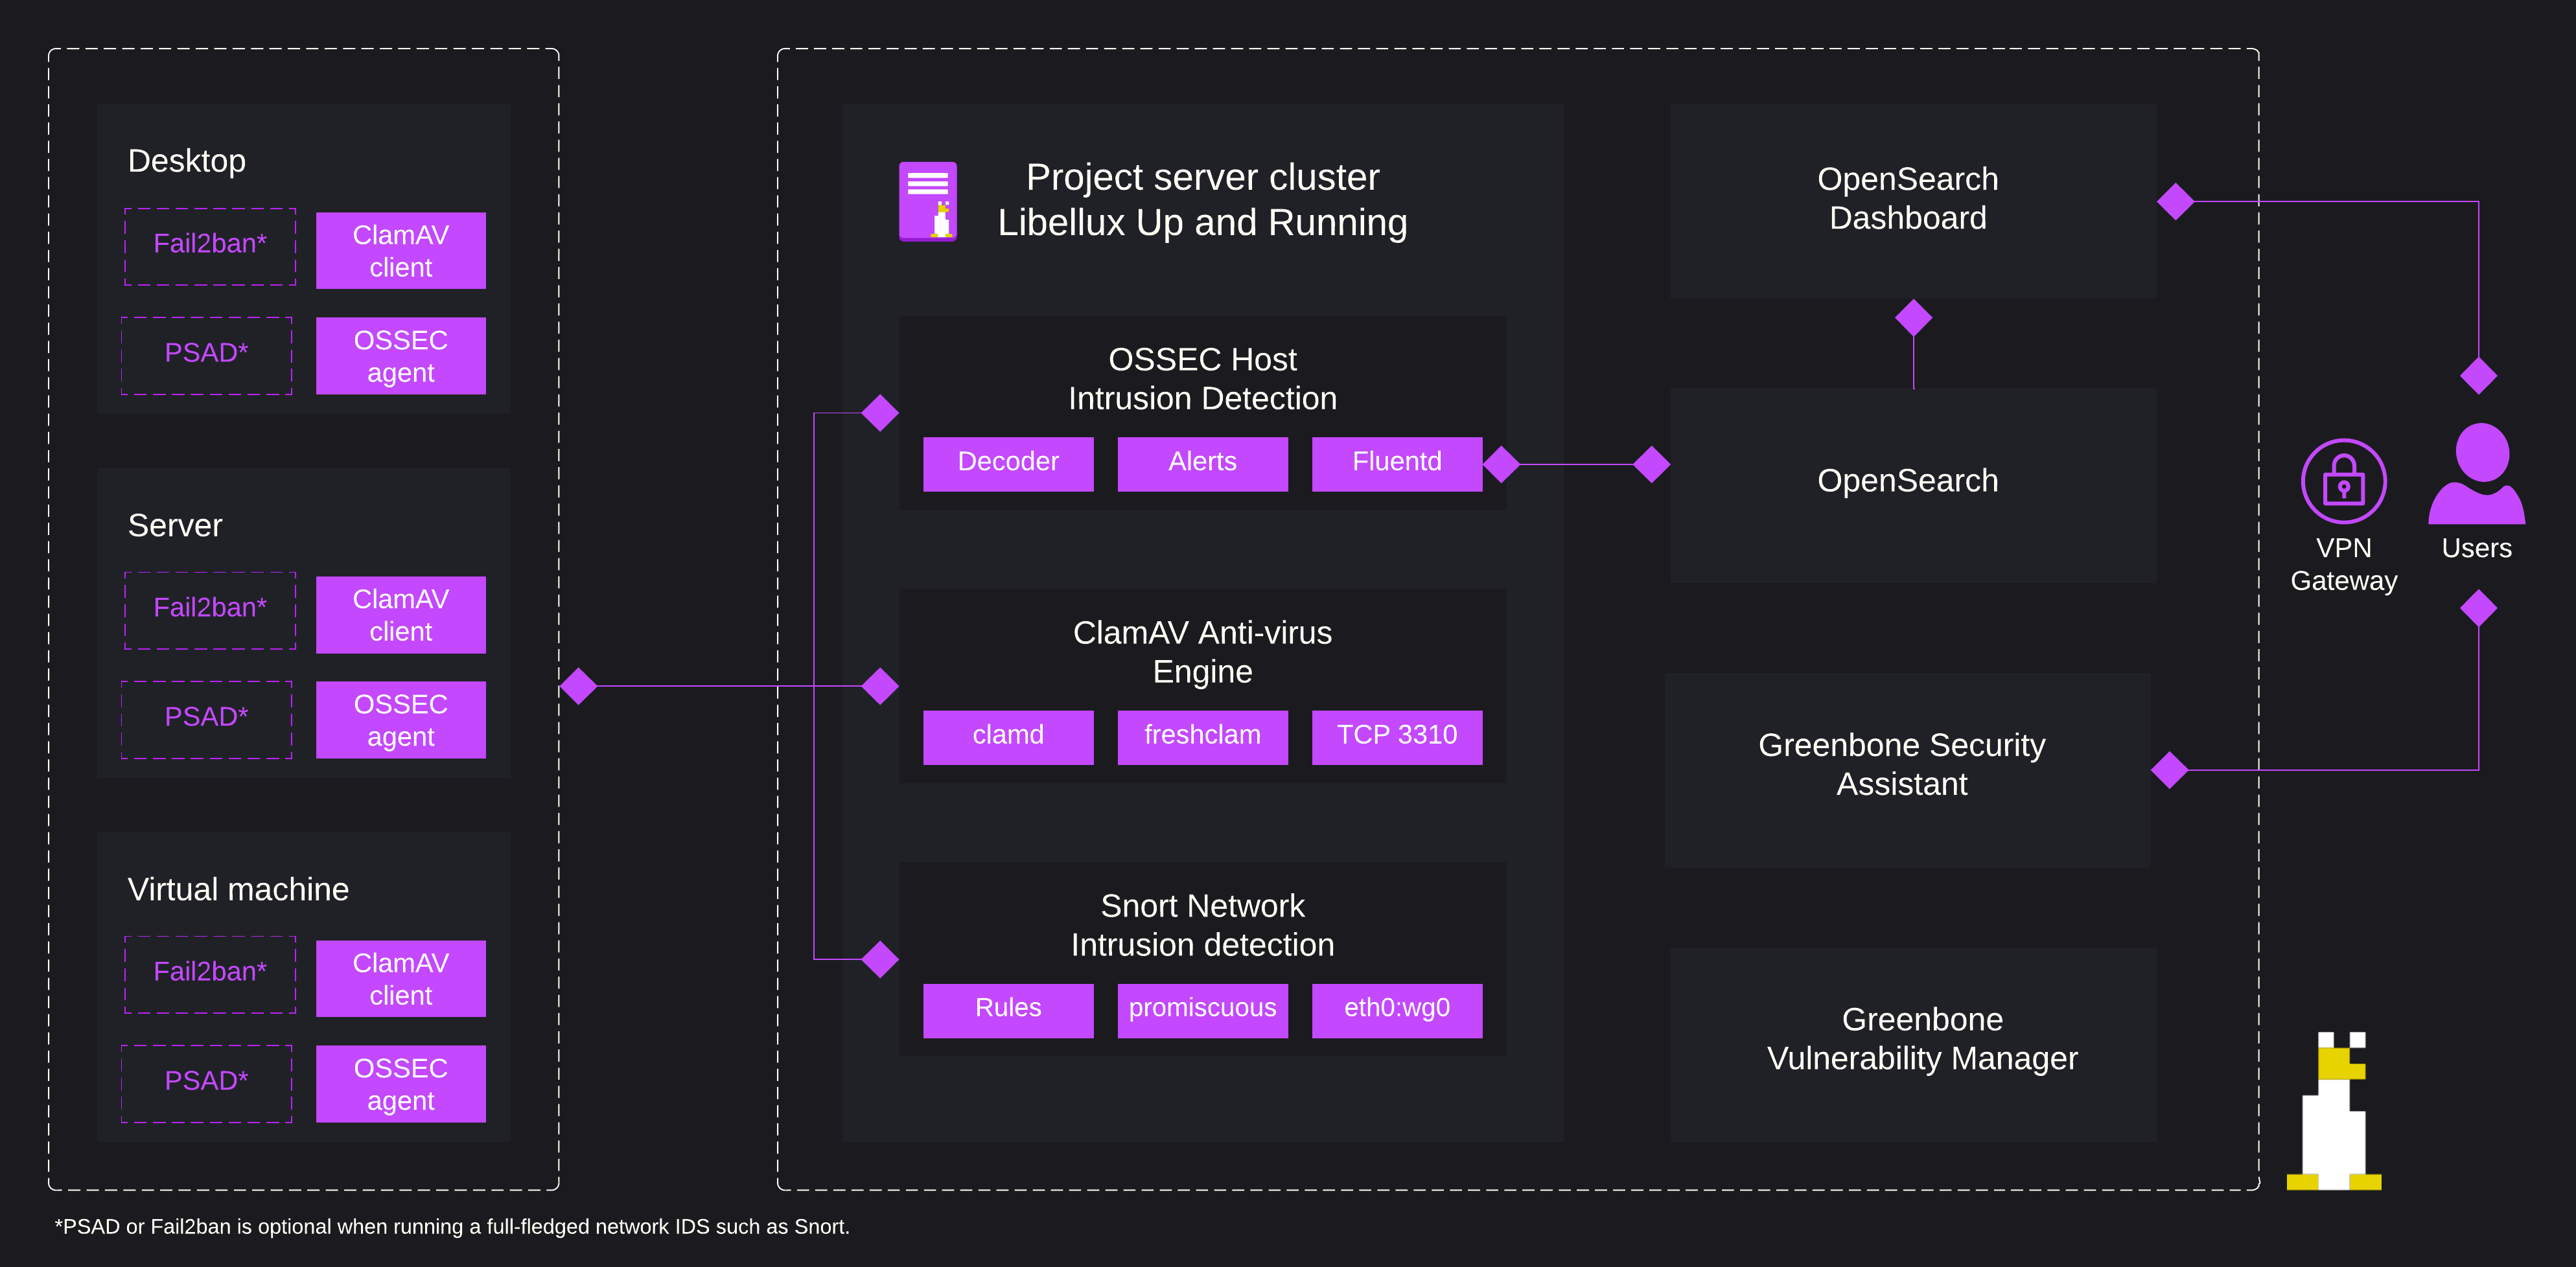The width and height of the screenshot is (2576, 1267).
Task: Click the diamond connector right of Greenbone Security Assistant
Action: click(2169, 770)
